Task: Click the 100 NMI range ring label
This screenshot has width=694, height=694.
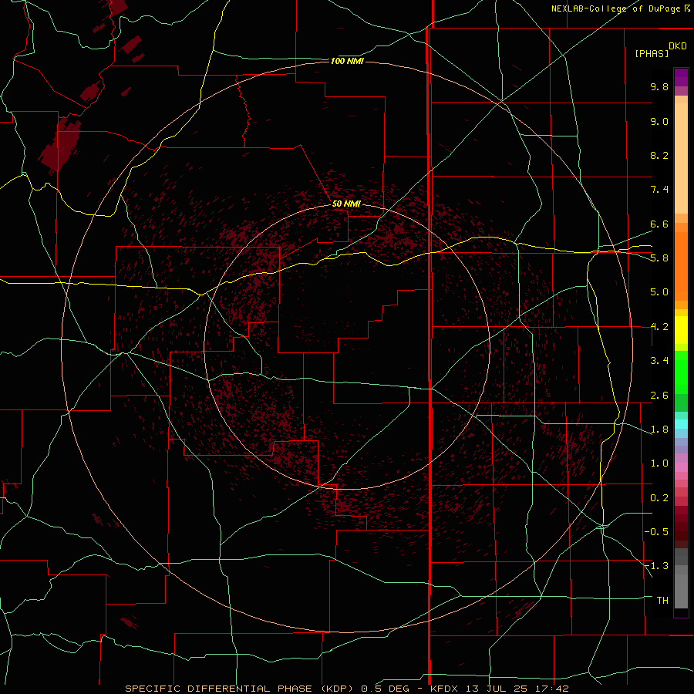Action: 346,61
